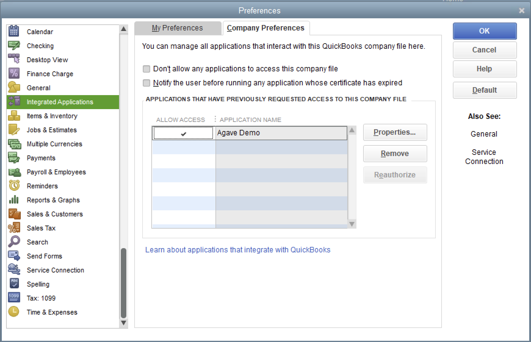Viewport: 531px width, 342px height.
Task: Select Calendar in the category list
Action: tap(40, 32)
